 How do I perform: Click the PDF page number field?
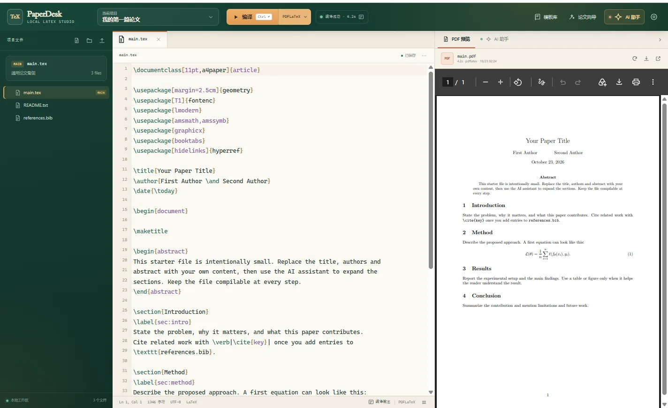click(448, 82)
